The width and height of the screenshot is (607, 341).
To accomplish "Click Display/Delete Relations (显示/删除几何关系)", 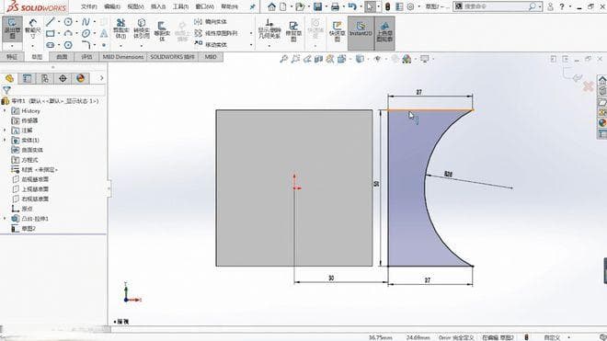I will (x=269, y=29).
